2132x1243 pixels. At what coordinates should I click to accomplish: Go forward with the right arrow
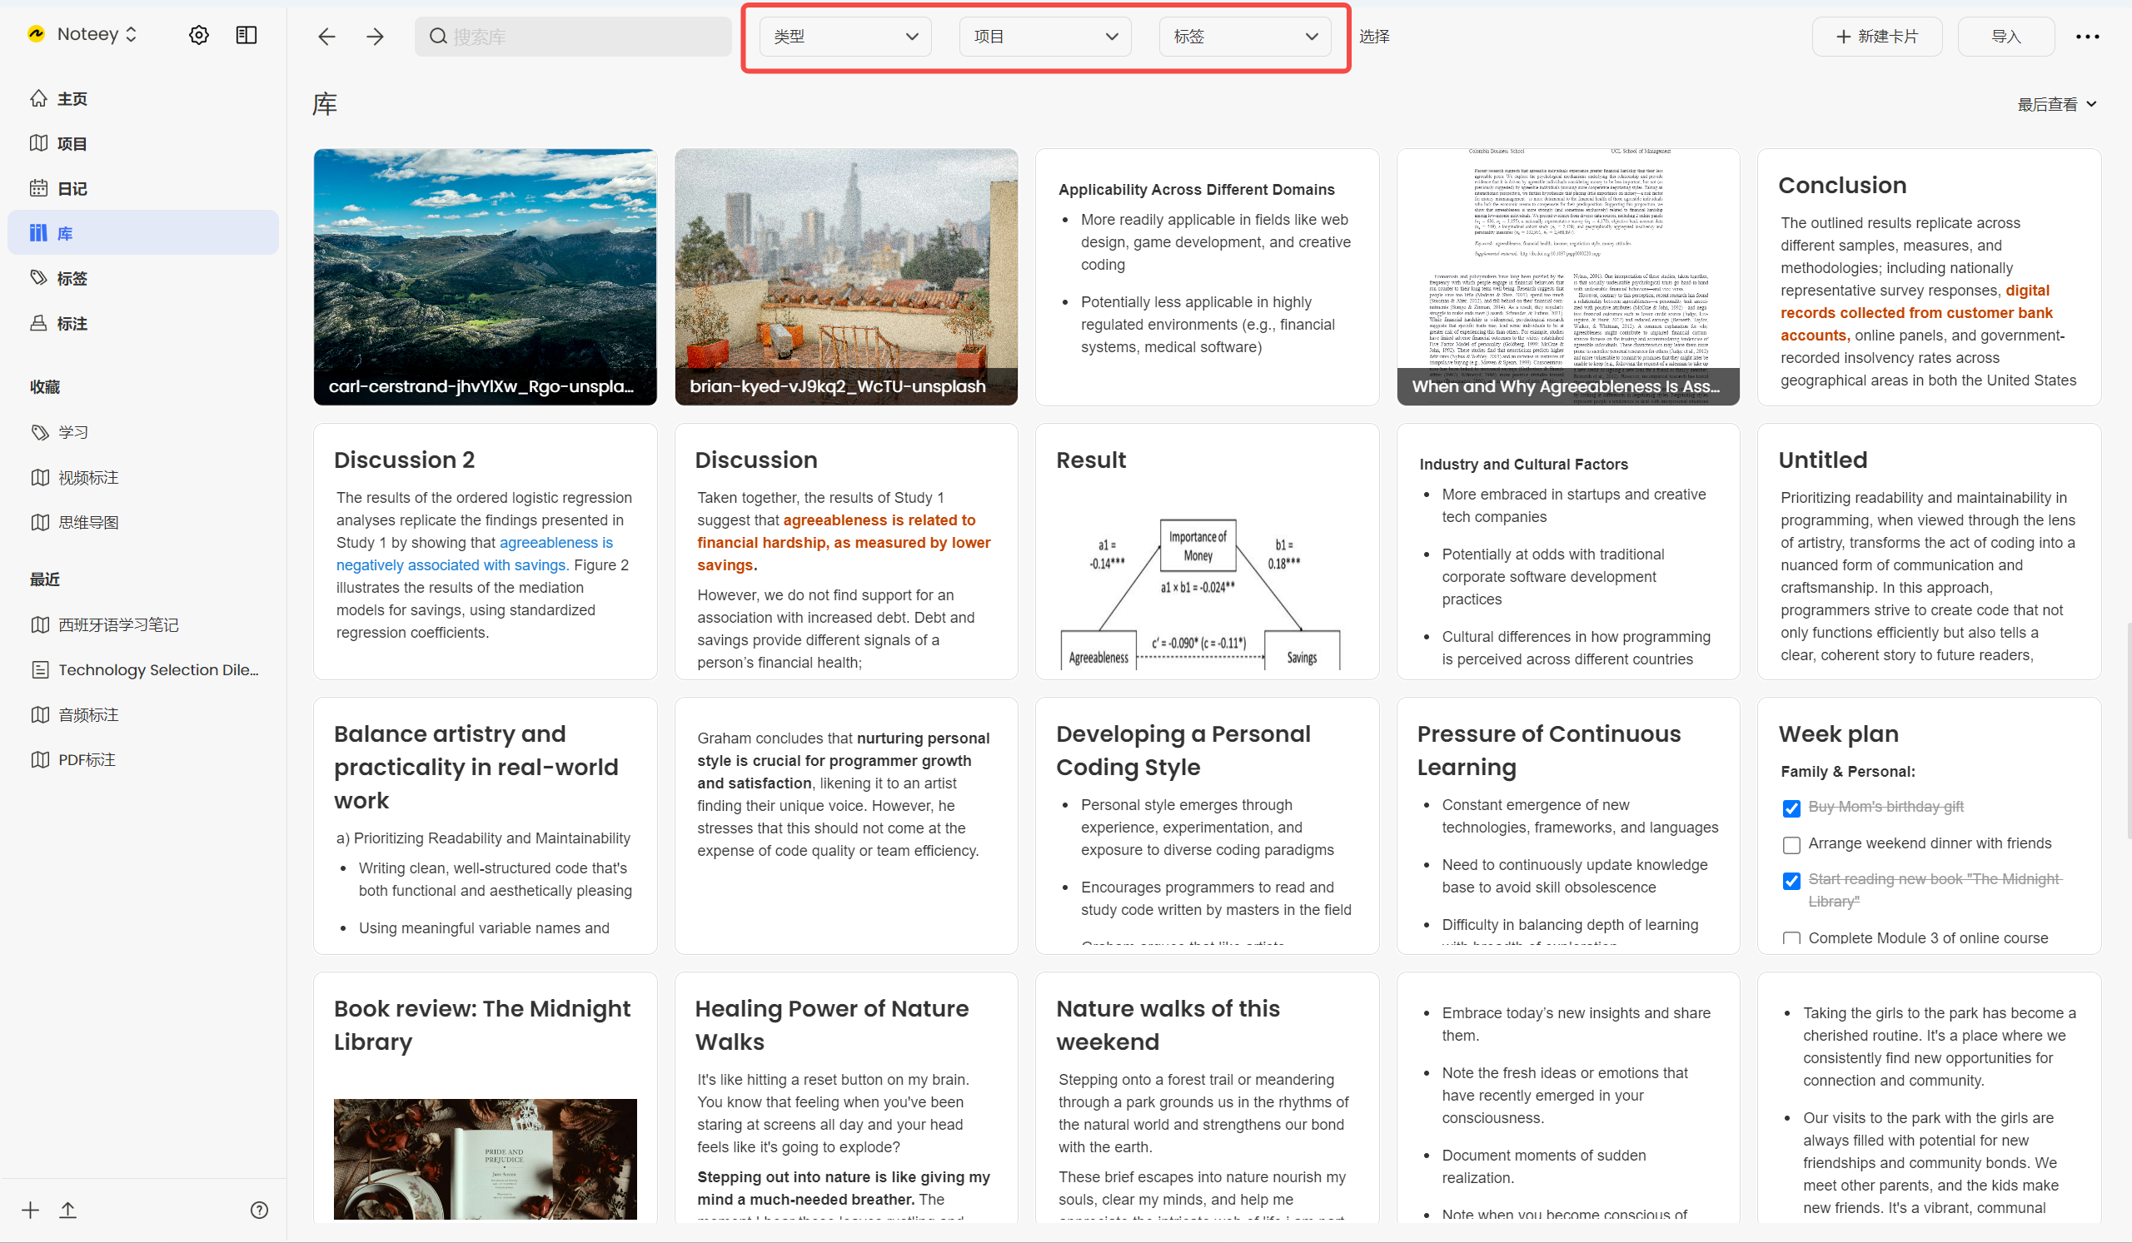(375, 37)
